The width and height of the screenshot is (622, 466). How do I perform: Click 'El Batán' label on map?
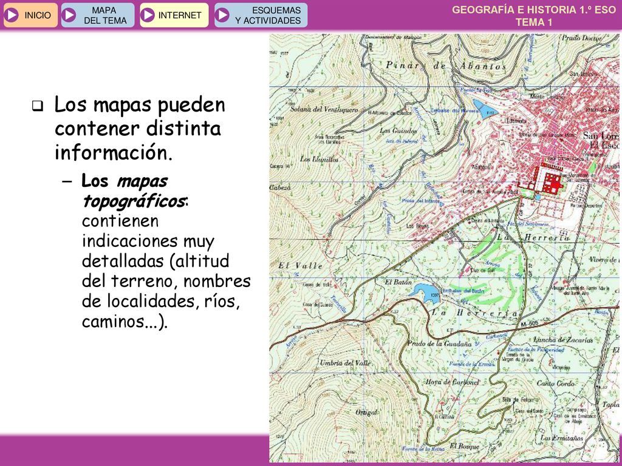398,282
